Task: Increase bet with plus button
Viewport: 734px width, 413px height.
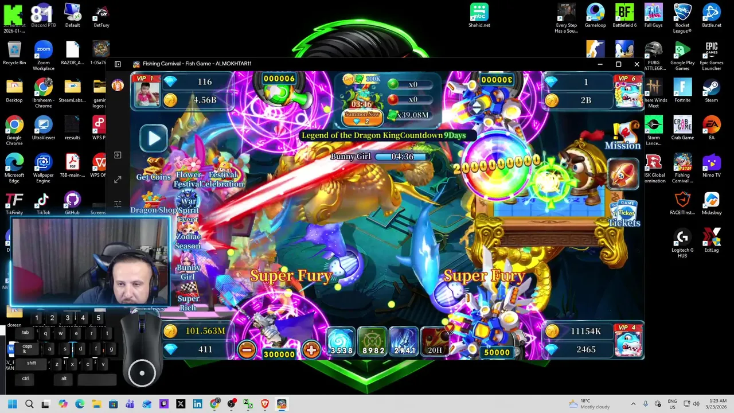Action: pos(311,349)
